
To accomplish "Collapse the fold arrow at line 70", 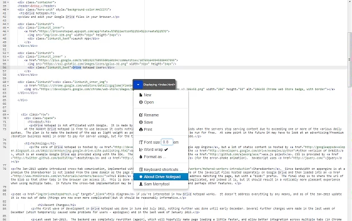I will pos(8,118).
